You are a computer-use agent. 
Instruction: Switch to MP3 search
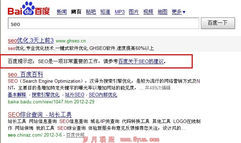(119, 12)
